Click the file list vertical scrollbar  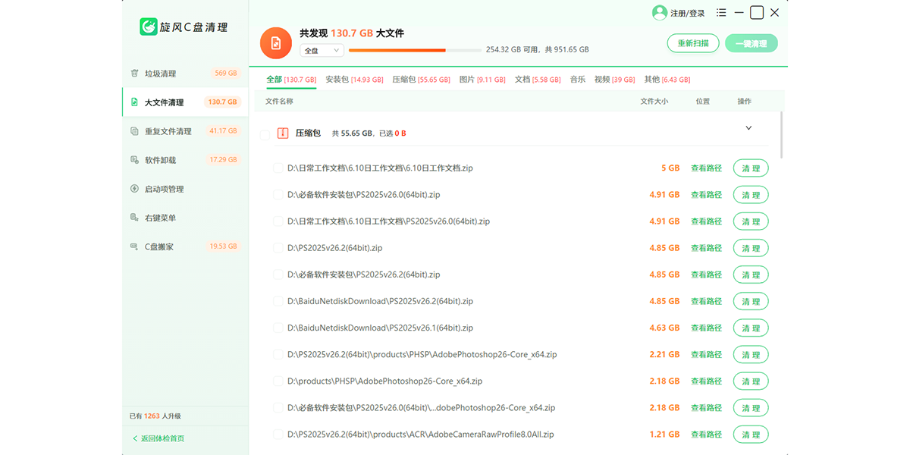(x=783, y=135)
